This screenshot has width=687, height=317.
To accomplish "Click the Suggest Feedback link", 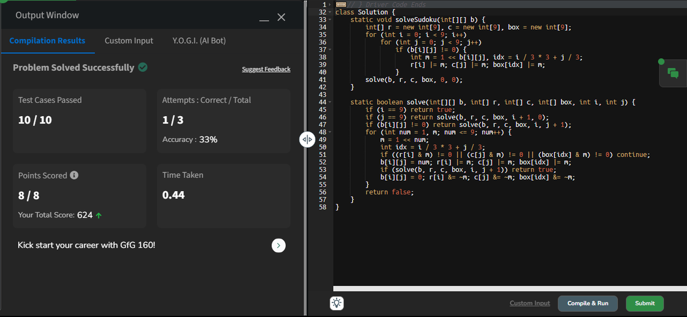I will [266, 69].
